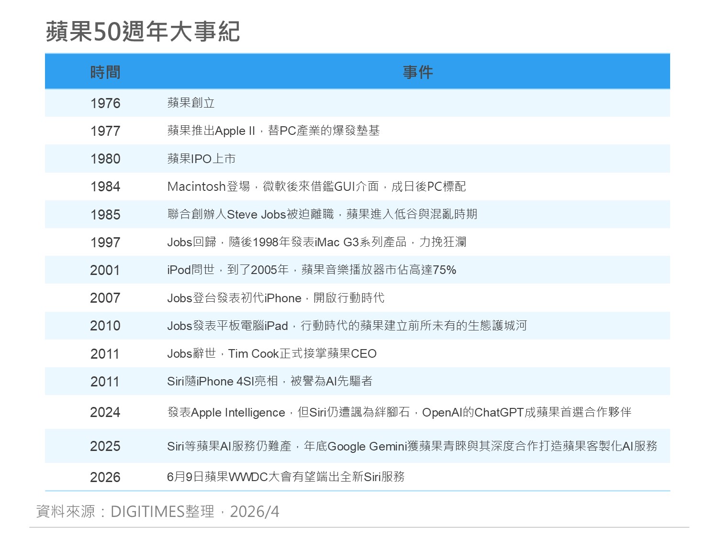Click the Tim Cook接掌CEO event text
The image size is (718, 538).
271,353
